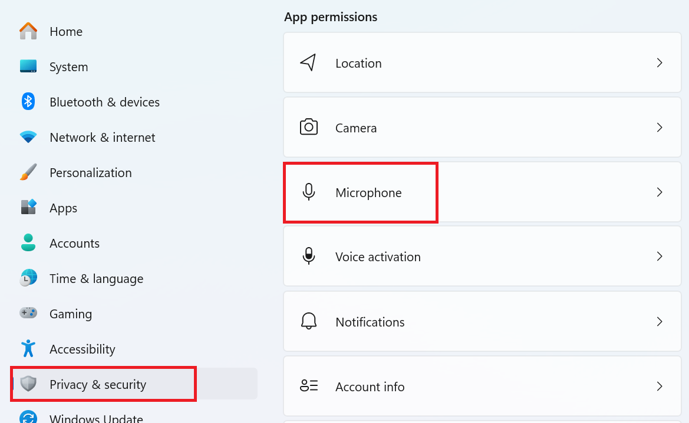Expand the Camera permission chevron
Image resolution: width=689 pixels, height=423 pixels.
coord(659,127)
